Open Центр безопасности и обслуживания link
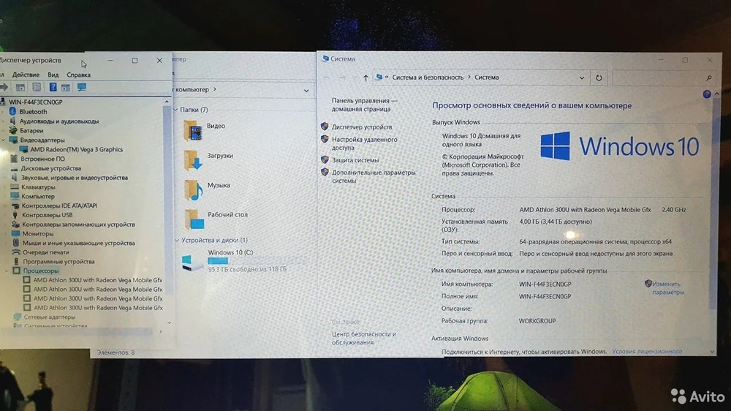The width and height of the screenshot is (731, 411). [363, 338]
